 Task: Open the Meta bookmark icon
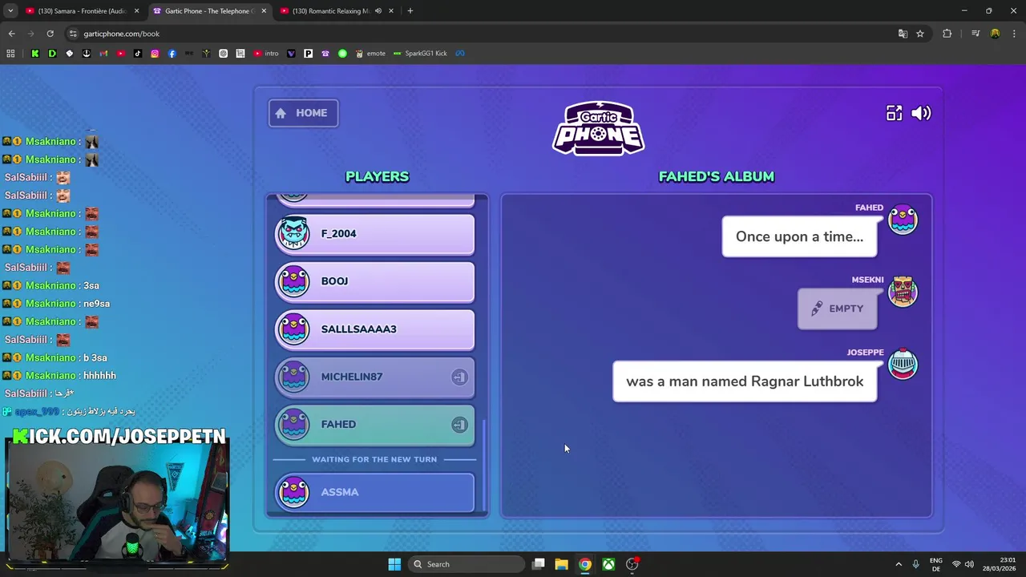pos(460,54)
